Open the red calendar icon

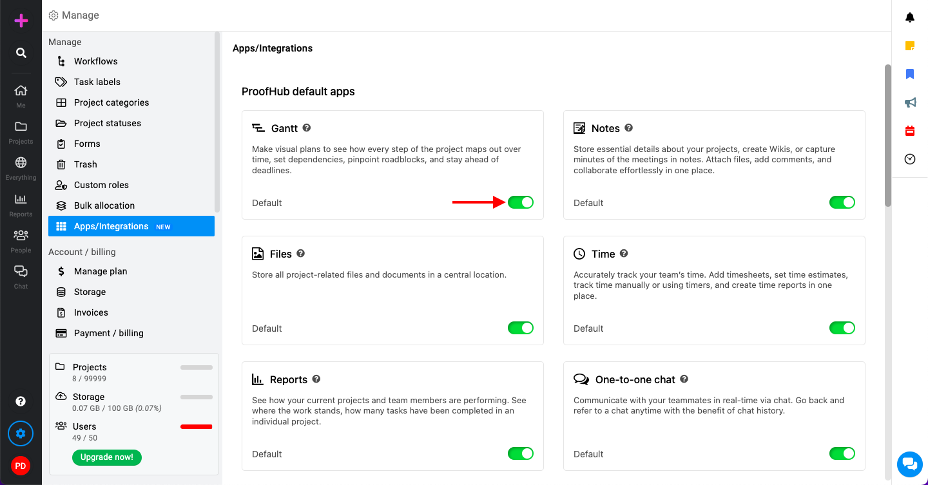tap(910, 131)
